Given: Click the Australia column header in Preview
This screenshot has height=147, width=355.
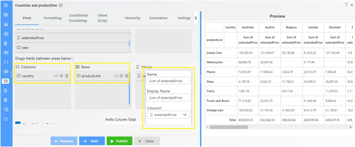Looking at the screenshot, I should (248, 27).
